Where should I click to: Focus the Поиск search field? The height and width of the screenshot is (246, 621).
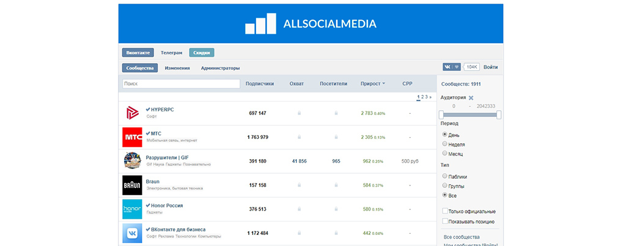(x=182, y=84)
